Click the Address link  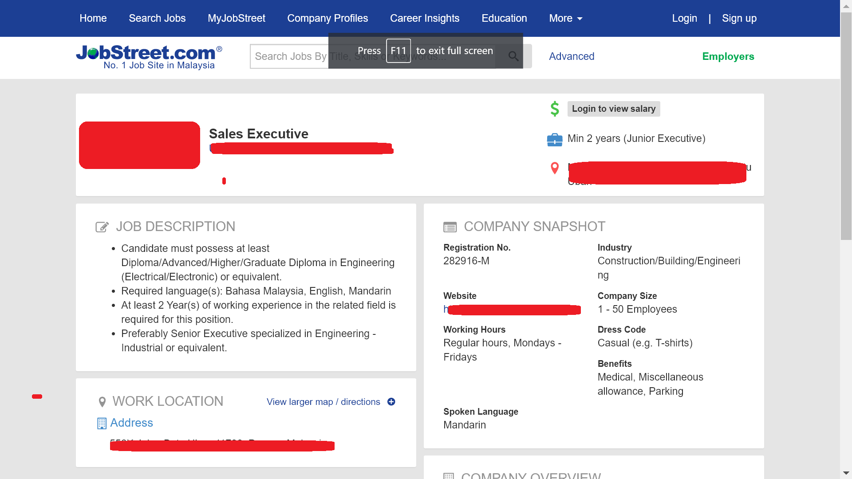[x=131, y=423]
